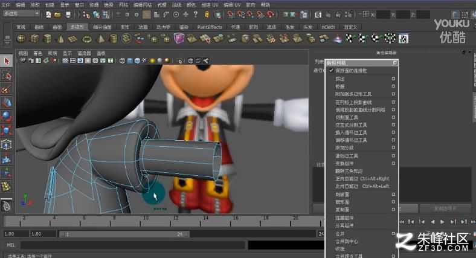Open option box for 桥接

pyautogui.click(x=393, y=86)
